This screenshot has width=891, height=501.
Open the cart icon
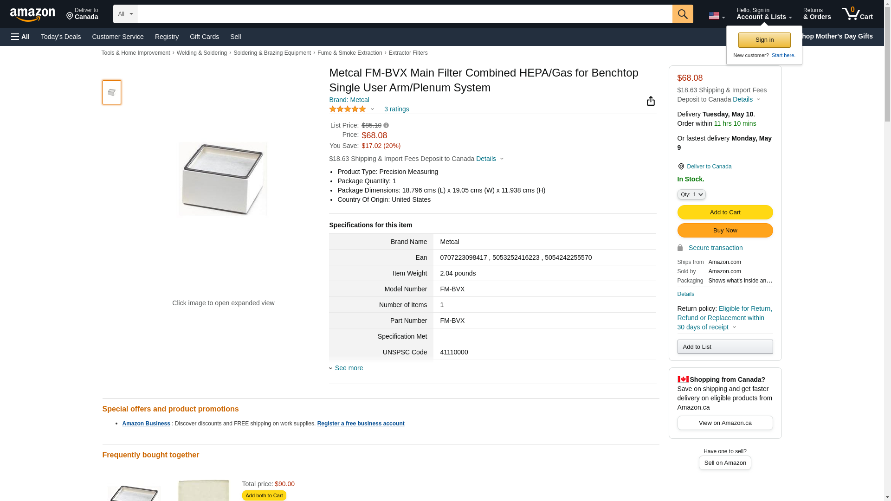coord(857,14)
